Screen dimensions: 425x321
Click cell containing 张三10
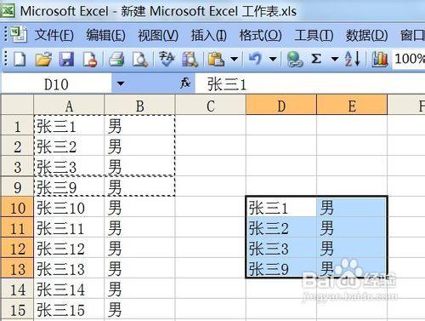pyautogui.click(x=69, y=208)
